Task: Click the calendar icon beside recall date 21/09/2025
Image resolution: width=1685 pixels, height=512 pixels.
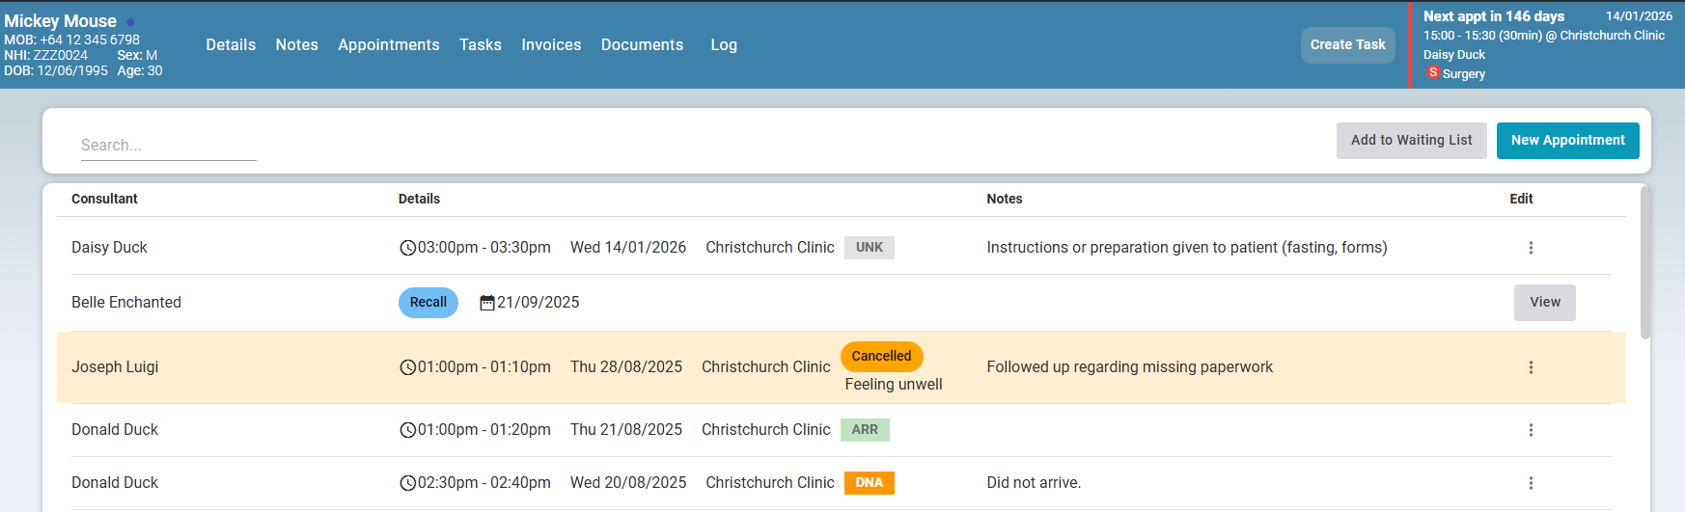Action: click(487, 303)
